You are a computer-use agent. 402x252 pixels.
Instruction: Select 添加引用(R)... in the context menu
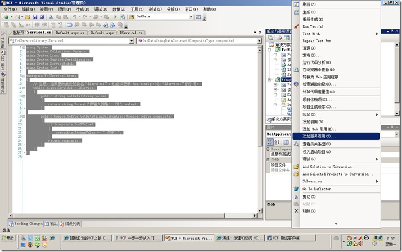coord(336,122)
